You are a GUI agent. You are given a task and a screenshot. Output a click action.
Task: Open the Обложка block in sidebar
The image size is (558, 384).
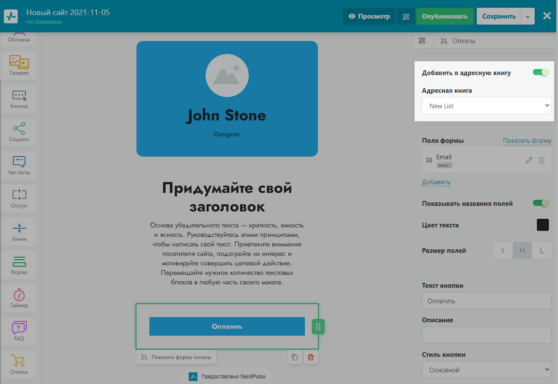click(19, 39)
